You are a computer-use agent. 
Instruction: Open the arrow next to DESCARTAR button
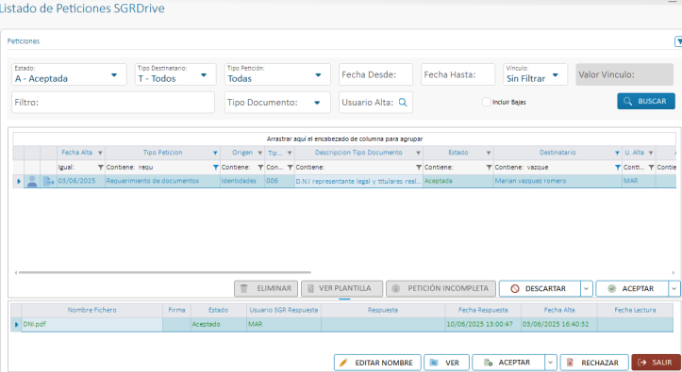(x=587, y=289)
